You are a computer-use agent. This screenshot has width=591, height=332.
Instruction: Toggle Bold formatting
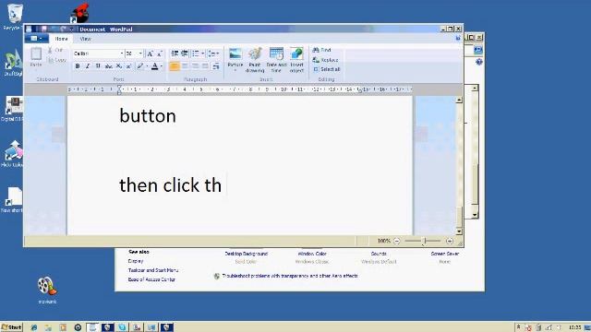[78, 66]
